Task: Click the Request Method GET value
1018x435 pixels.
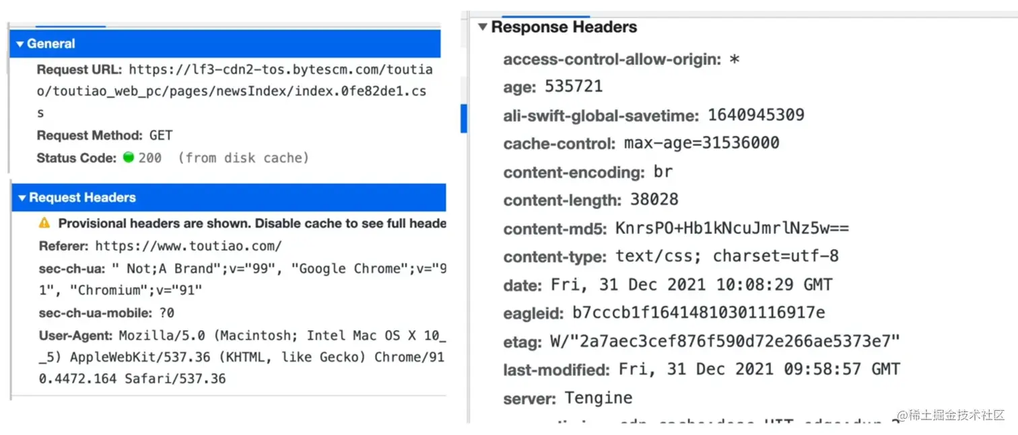Action: tap(161, 135)
